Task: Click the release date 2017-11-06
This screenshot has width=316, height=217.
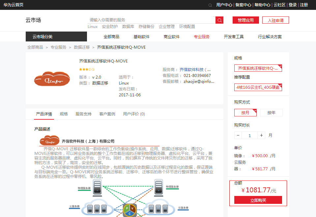Action: [130, 95]
